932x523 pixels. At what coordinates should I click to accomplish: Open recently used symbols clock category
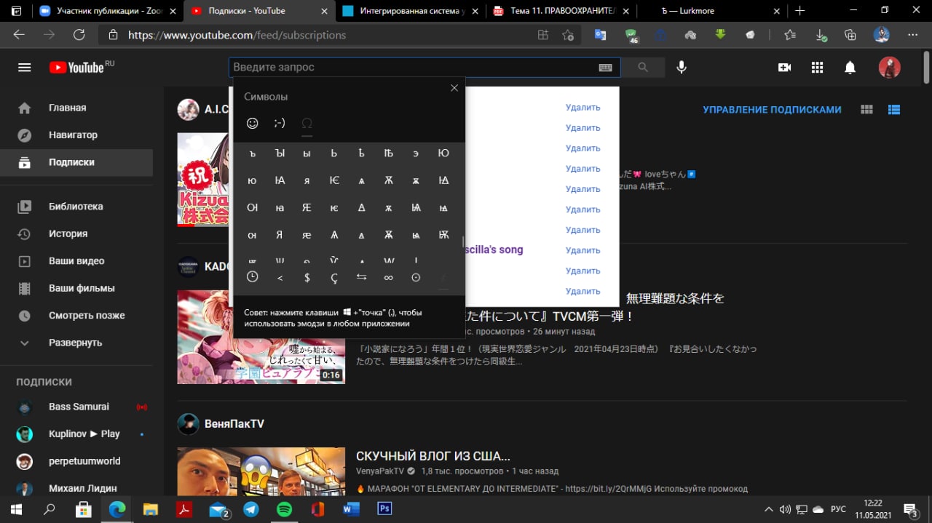pyautogui.click(x=252, y=277)
